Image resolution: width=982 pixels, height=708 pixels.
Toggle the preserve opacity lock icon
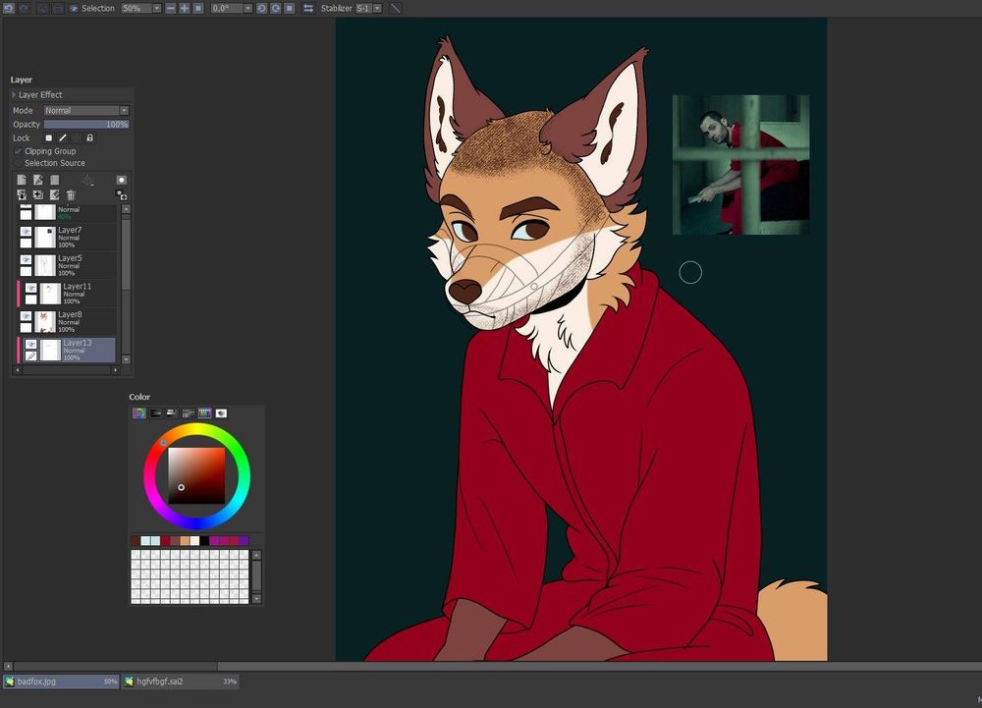[49, 137]
